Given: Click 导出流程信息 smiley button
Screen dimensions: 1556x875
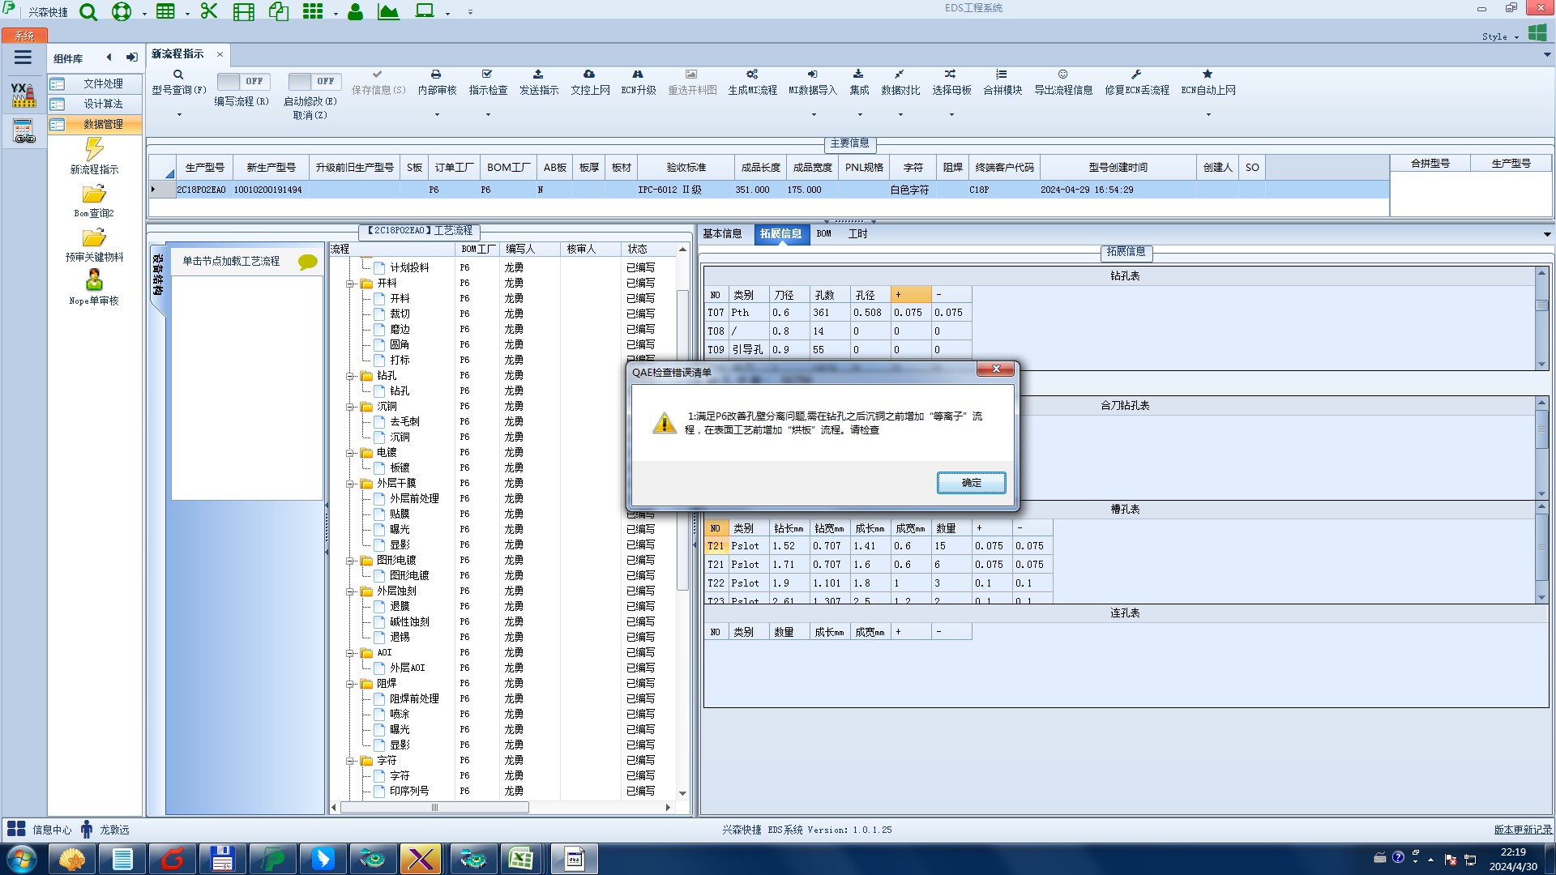Looking at the screenshot, I should point(1063,83).
